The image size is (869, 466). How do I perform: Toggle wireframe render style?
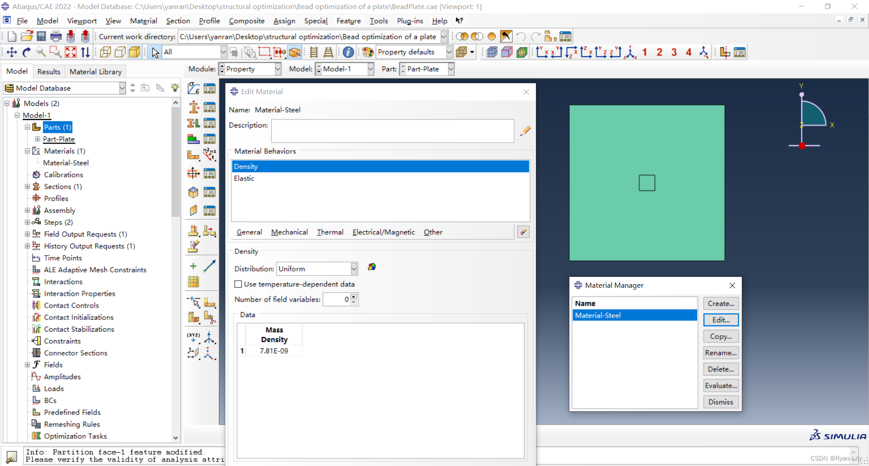pyautogui.click(x=105, y=52)
